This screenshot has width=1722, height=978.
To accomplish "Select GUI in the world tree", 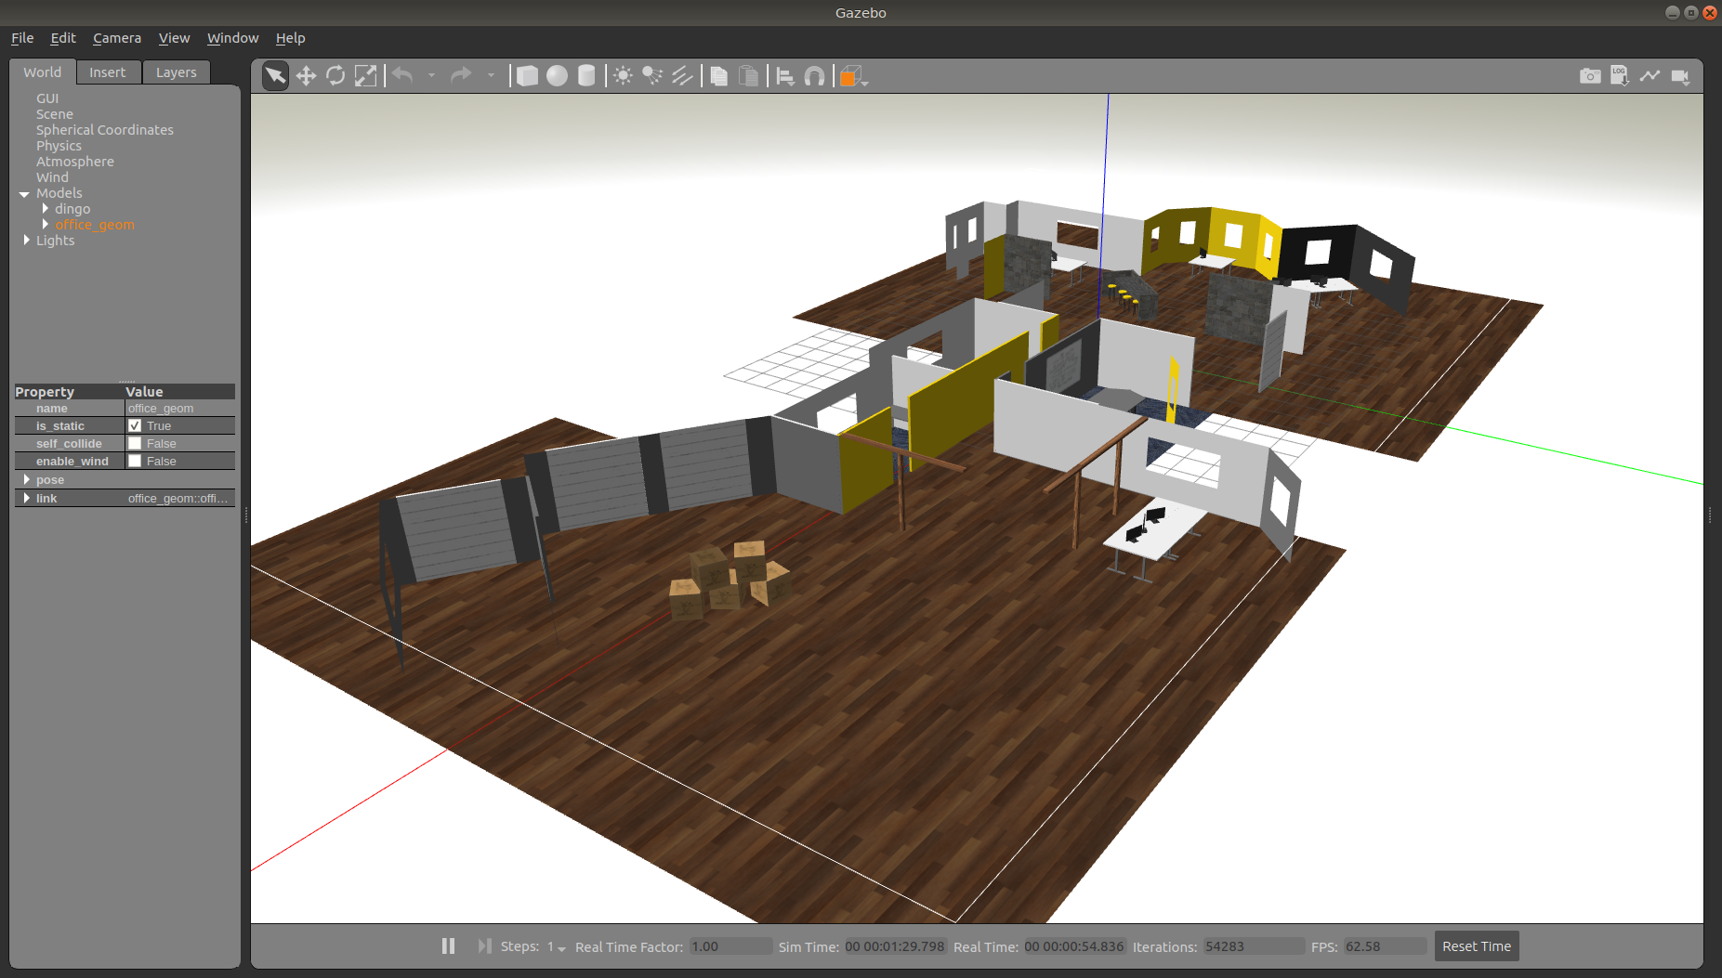I will [47, 98].
